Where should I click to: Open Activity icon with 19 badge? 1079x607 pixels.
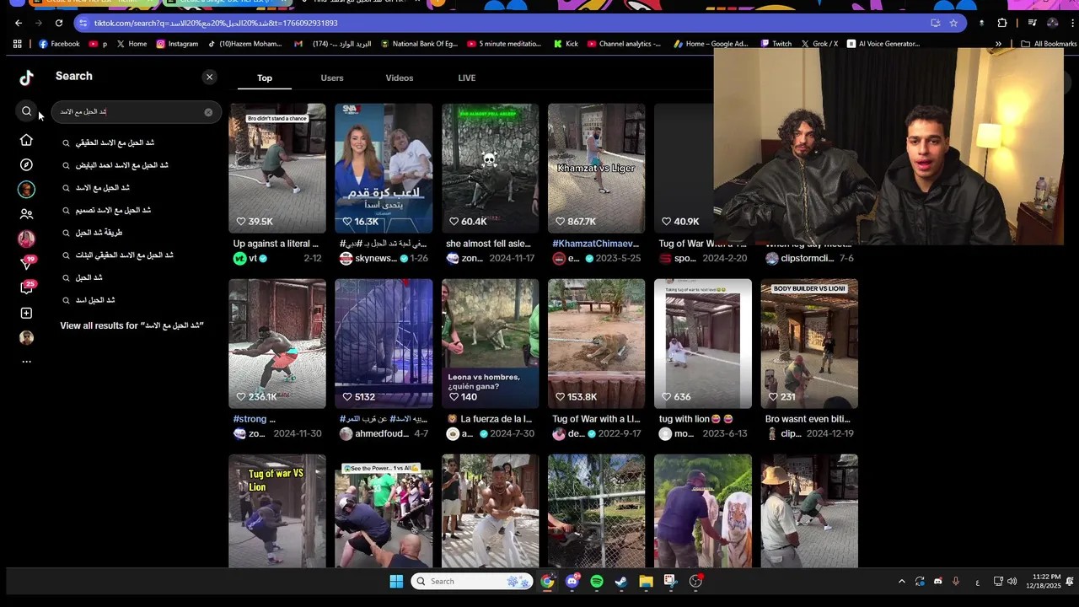(x=27, y=263)
